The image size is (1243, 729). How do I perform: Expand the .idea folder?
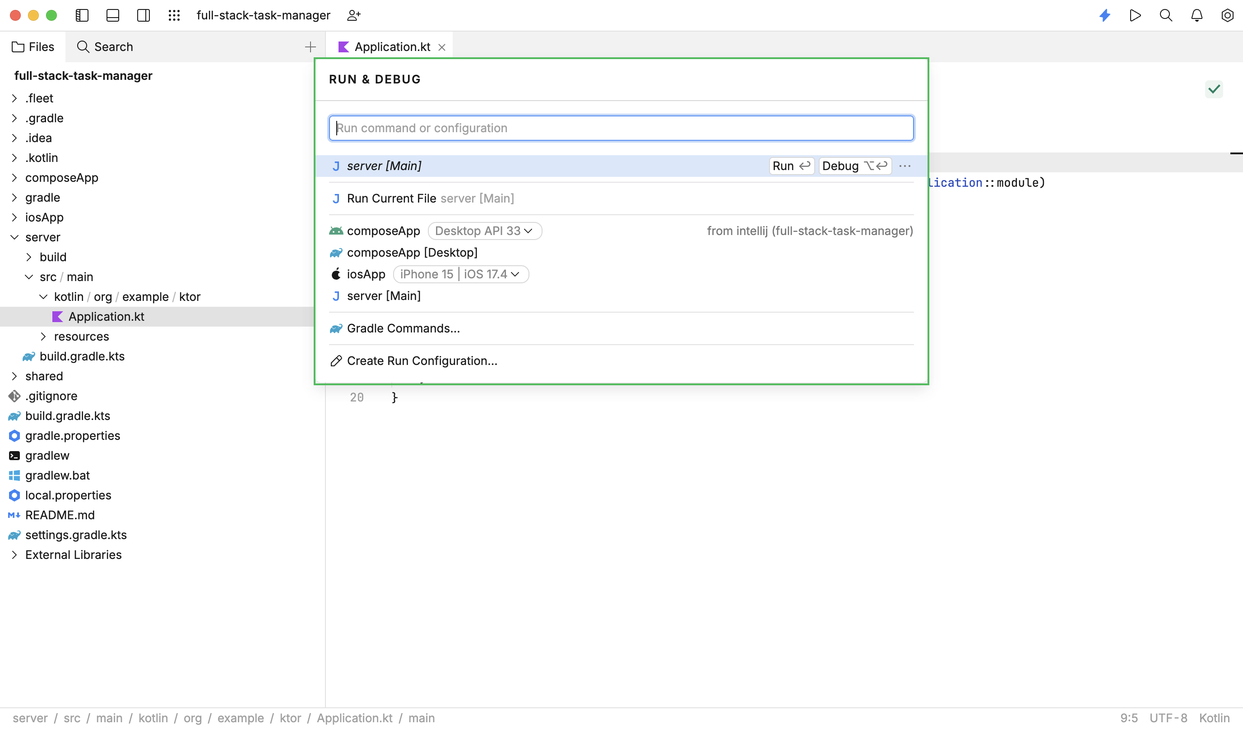tap(14, 138)
